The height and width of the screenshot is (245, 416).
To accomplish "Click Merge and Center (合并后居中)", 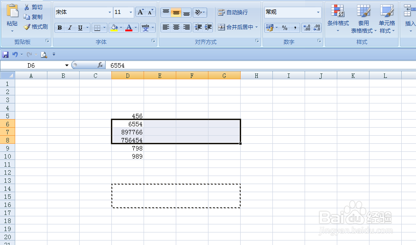I will [236, 27].
